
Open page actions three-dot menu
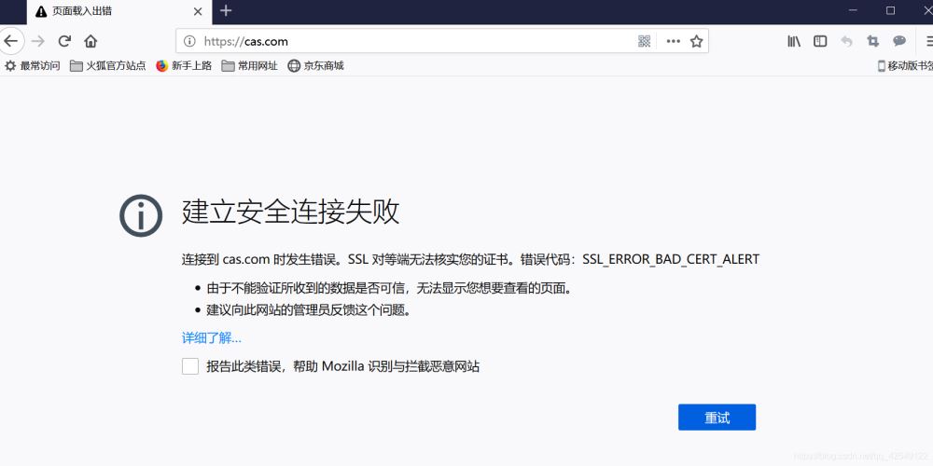coord(673,41)
